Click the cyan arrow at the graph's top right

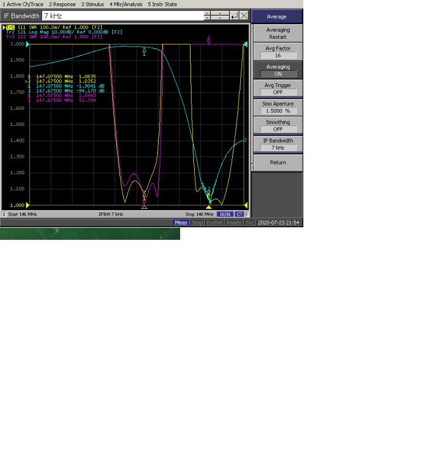[x=246, y=44]
